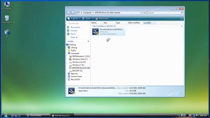The height and width of the screenshot is (118, 210).
Task: Select DVD RW Drive (F:) Web Camera breadcrumb
Action: pyautogui.click(x=107, y=13)
